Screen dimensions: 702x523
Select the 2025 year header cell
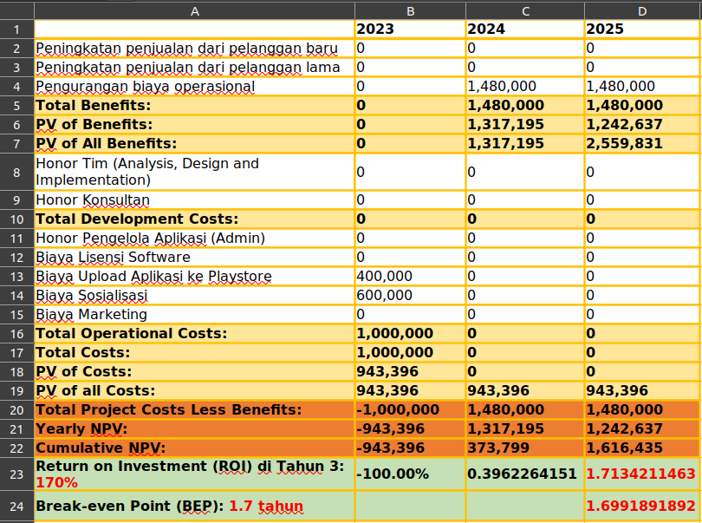click(641, 29)
